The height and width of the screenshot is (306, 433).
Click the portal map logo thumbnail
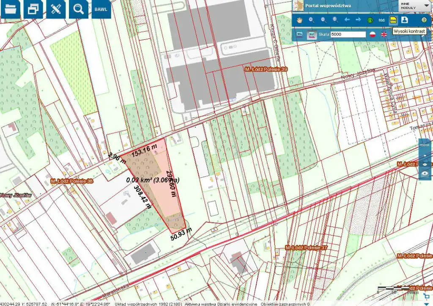click(x=298, y=5)
